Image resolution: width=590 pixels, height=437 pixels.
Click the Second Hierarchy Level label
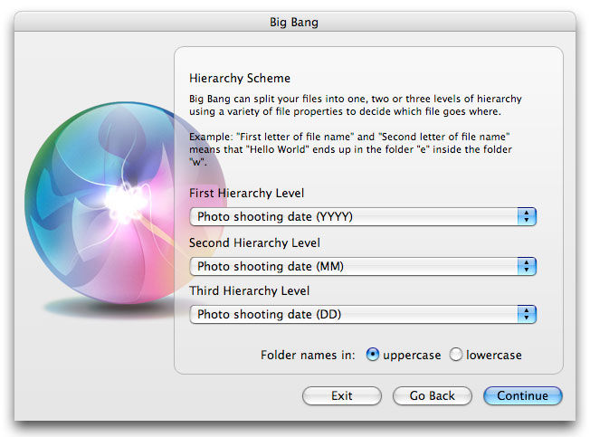pyautogui.click(x=254, y=243)
